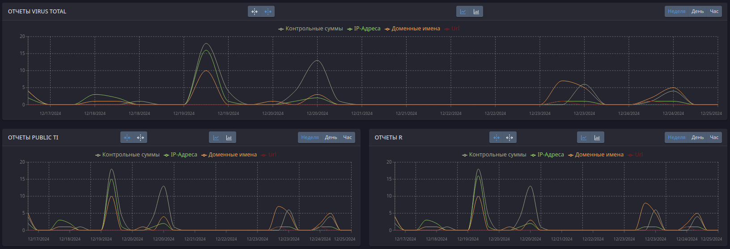The width and height of the screenshot is (730, 249).
Task: Select Неделя period for Virus Total reports
Action: point(677,12)
